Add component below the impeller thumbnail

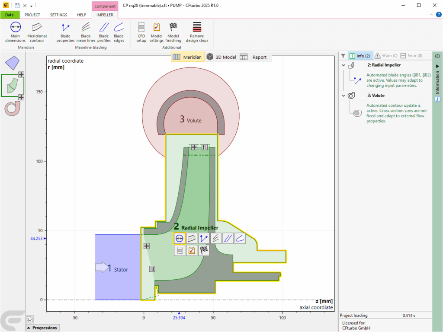(x=21, y=97)
